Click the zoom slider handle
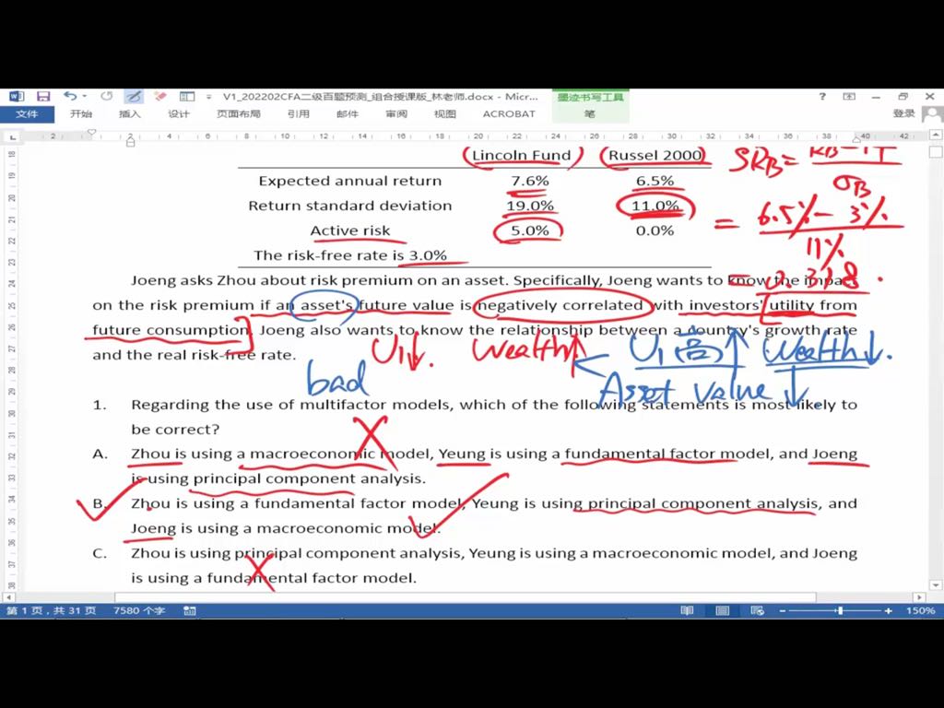944x708 pixels. click(x=839, y=610)
